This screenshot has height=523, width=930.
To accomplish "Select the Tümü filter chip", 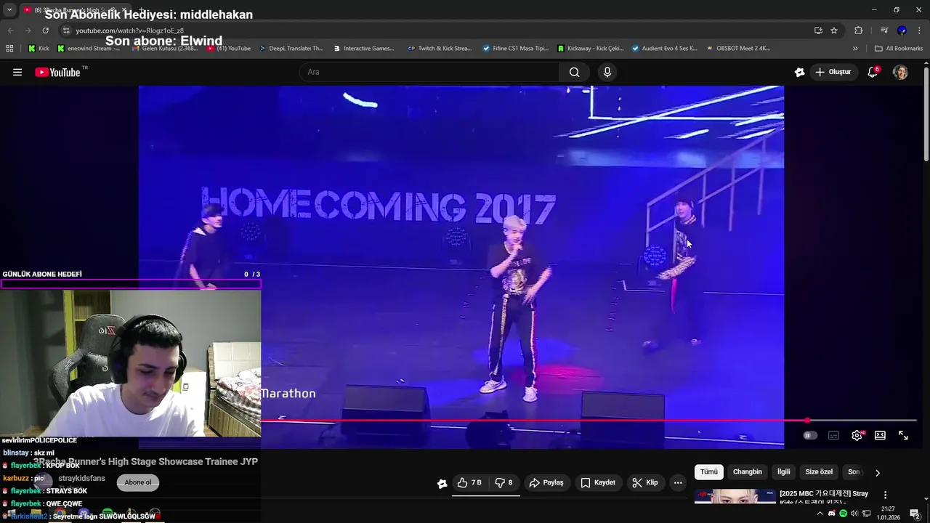I will (708, 472).
